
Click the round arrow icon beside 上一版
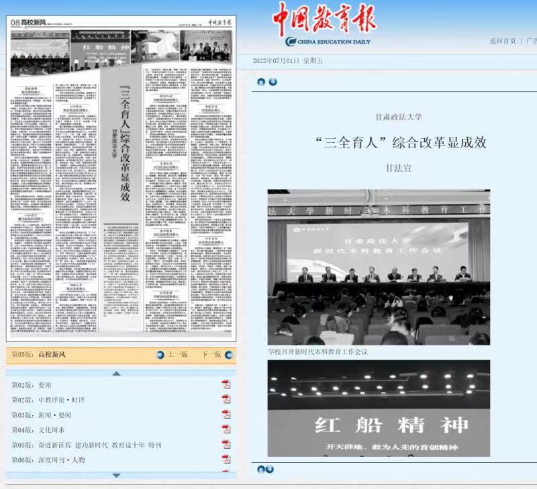[160, 355]
